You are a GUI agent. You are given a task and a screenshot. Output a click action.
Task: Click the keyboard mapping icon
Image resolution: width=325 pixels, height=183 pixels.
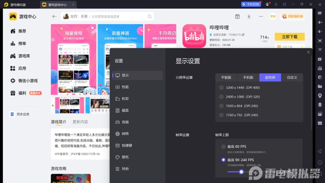pos(320,13)
